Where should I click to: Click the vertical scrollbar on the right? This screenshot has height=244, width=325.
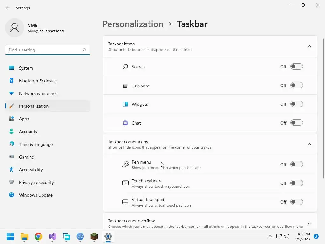pos(323,108)
